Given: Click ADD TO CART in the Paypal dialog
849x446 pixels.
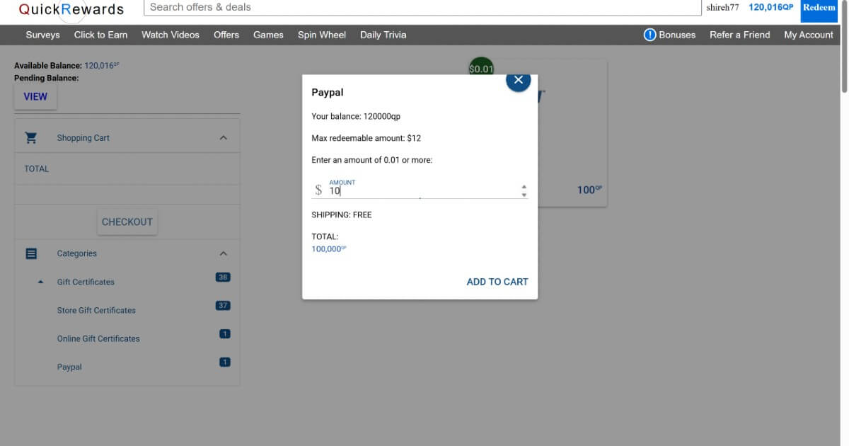Looking at the screenshot, I should point(497,281).
